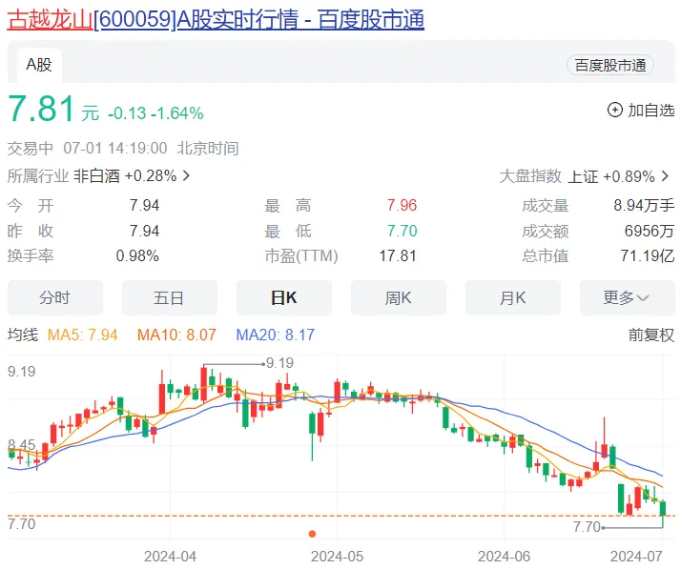Click the 成交量 value 8.94万手
Viewport: 681px width, 569px height.
pos(644,205)
